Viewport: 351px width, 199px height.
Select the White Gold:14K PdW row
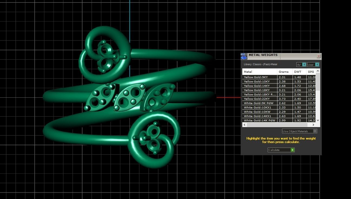point(279,120)
